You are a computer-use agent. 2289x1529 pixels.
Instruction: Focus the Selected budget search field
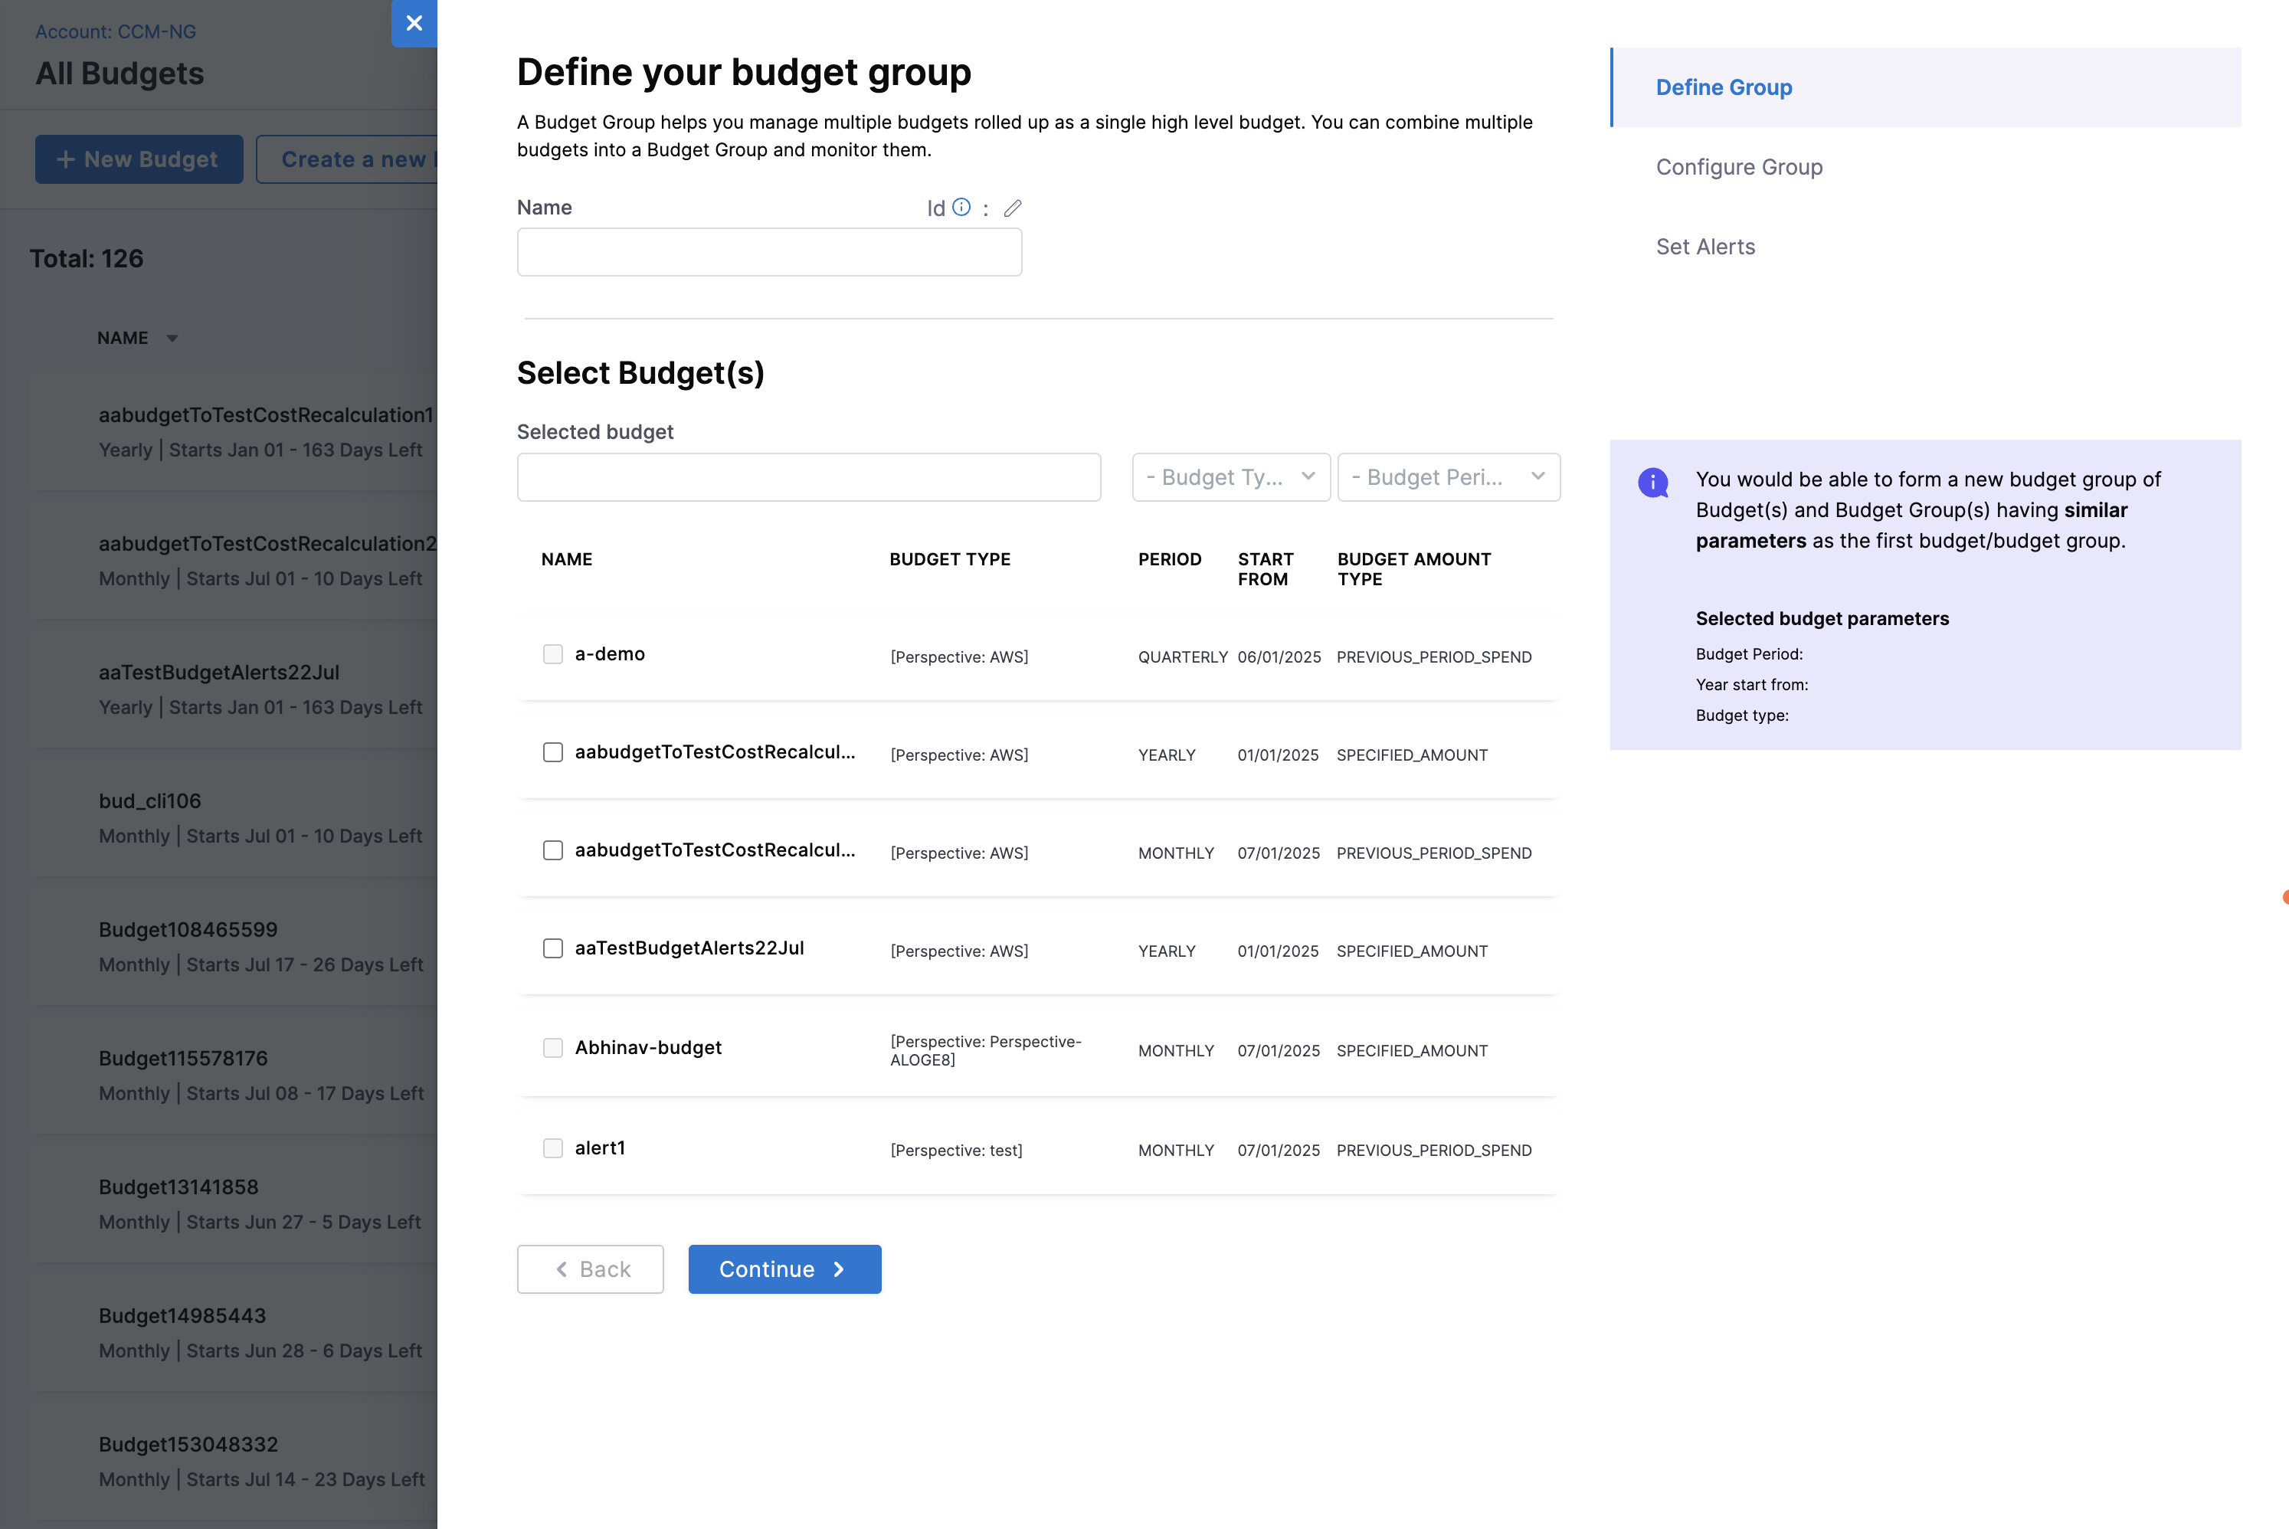808,476
